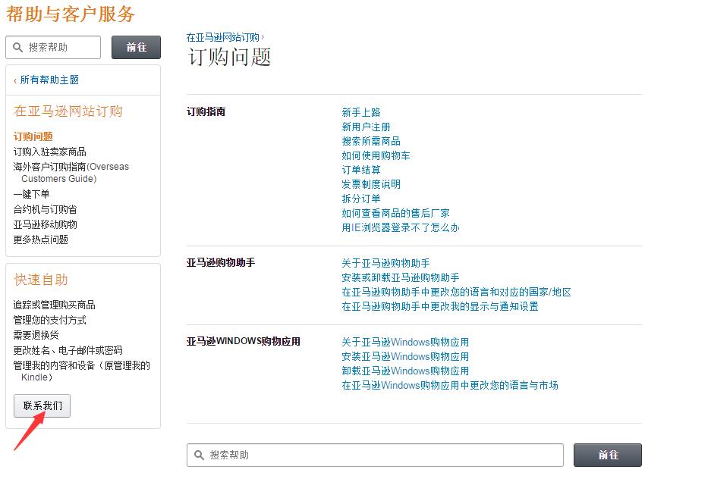Open 购物助手中更改显示与通知设置 link

[440, 306]
